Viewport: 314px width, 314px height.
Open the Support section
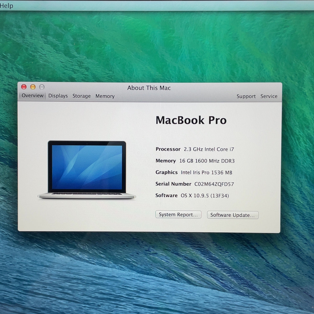(246, 97)
